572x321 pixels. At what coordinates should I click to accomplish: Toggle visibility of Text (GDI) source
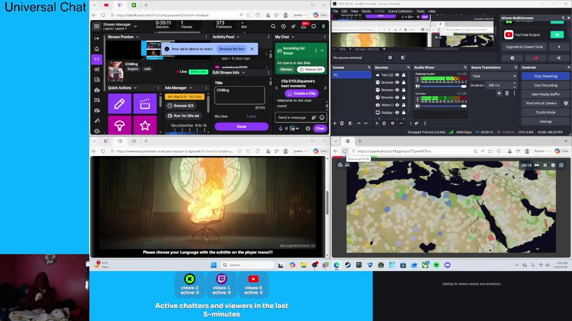click(x=397, y=75)
